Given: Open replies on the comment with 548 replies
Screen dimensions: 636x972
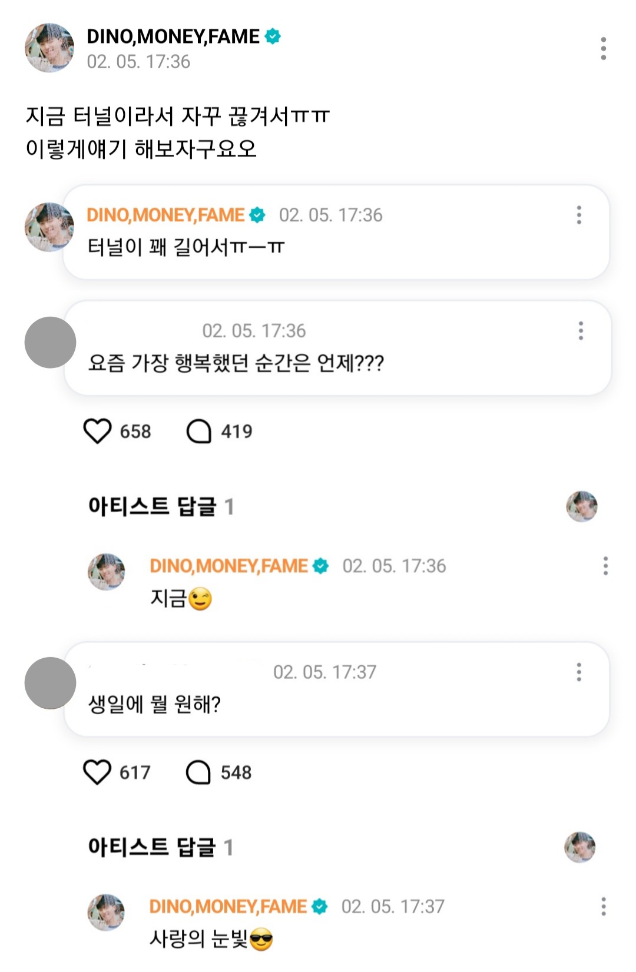Looking at the screenshot, I should [198, 772].
